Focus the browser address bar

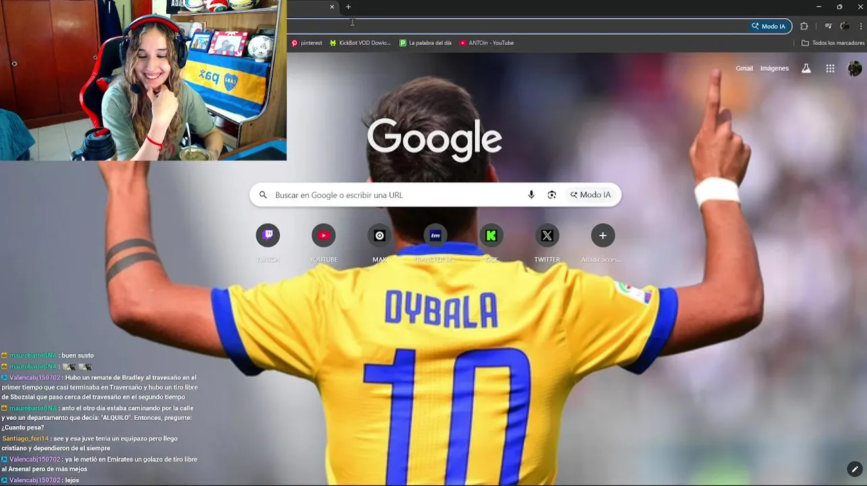[517, 26]
